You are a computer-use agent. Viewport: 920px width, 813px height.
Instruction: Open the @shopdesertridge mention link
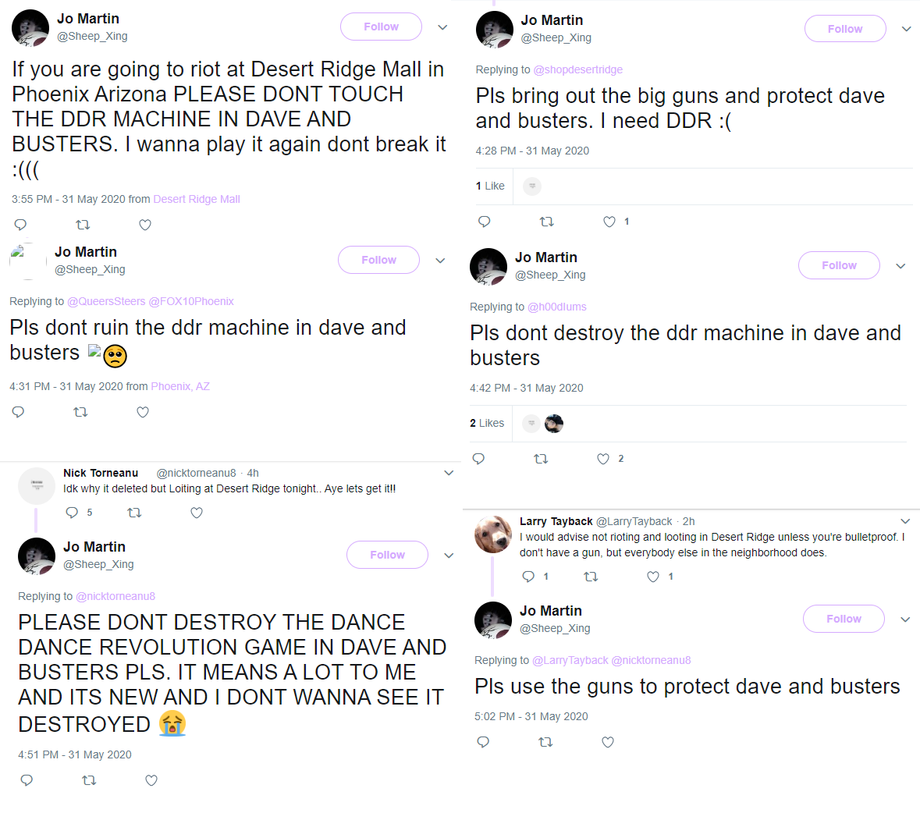578,69
